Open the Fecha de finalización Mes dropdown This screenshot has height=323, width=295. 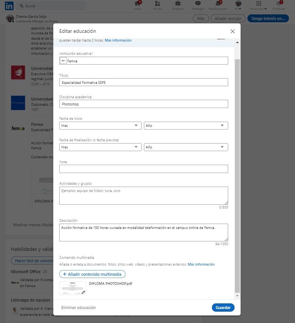coord(100,147)
